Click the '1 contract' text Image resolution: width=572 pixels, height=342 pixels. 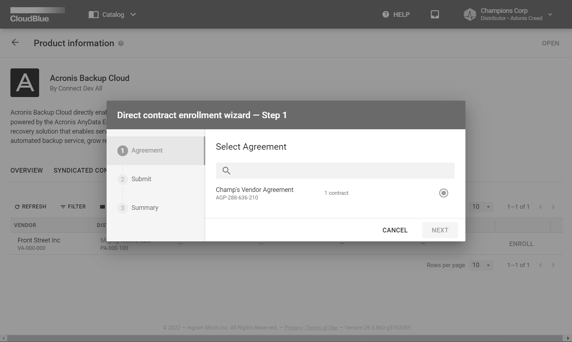[x=336, y=193]
